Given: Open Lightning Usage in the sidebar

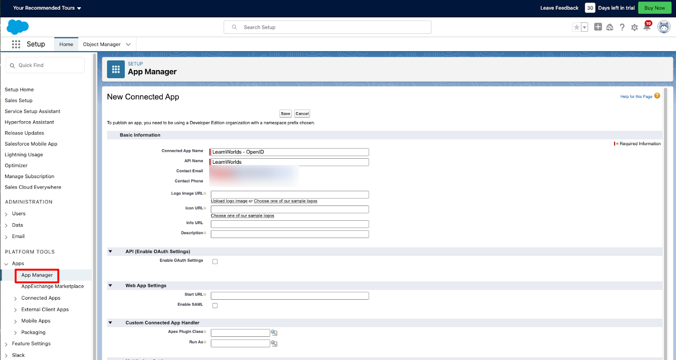Looking at the screenshot, I should (24, 154).
